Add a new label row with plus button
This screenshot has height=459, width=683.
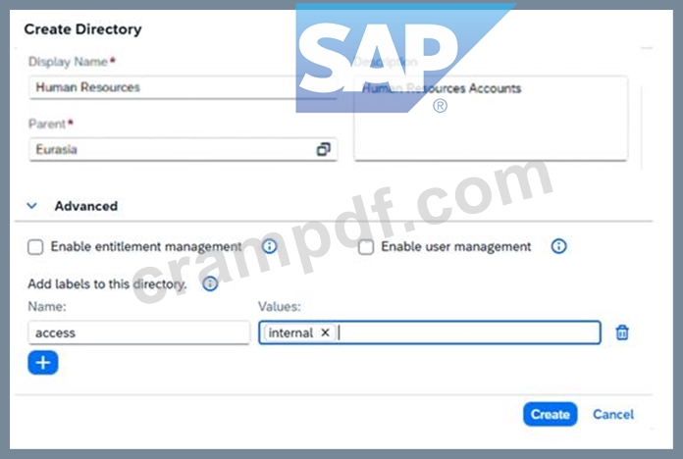pos(43,363)
